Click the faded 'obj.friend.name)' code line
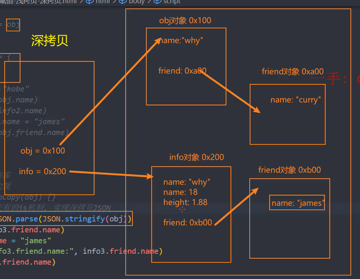Viewport: 360px width, 279px height. [34, 133]
